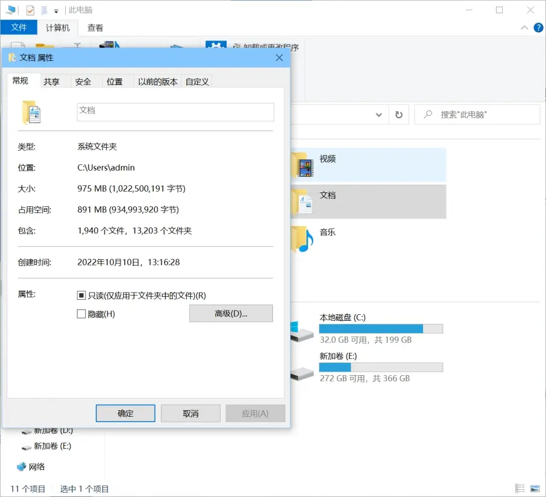Screen dimensions: 546x497
Task: Click the 包含 value 1,940 个文件
Action: pos(134,231)
